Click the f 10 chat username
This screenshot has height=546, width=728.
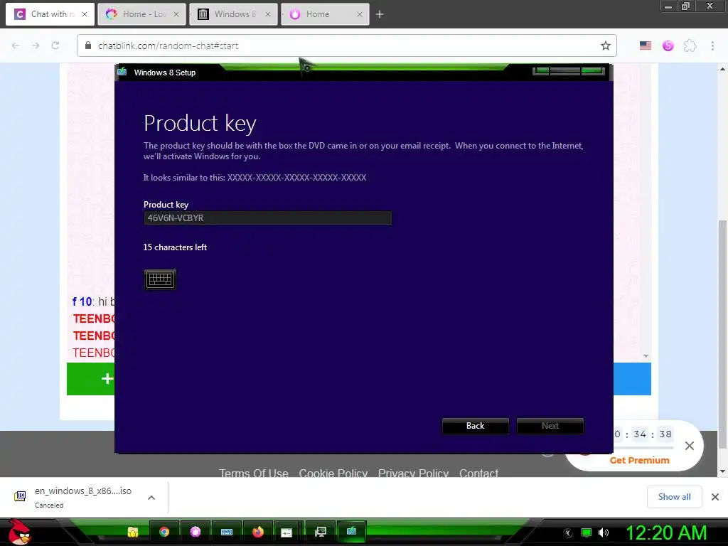[x=82, y=301]
